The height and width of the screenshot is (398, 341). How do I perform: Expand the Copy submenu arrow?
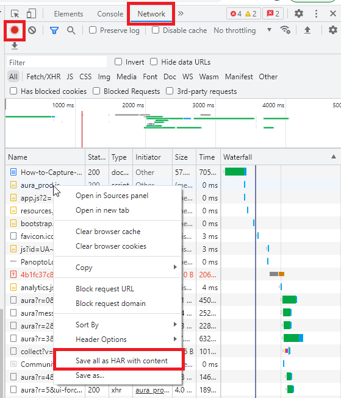(175, 267)
